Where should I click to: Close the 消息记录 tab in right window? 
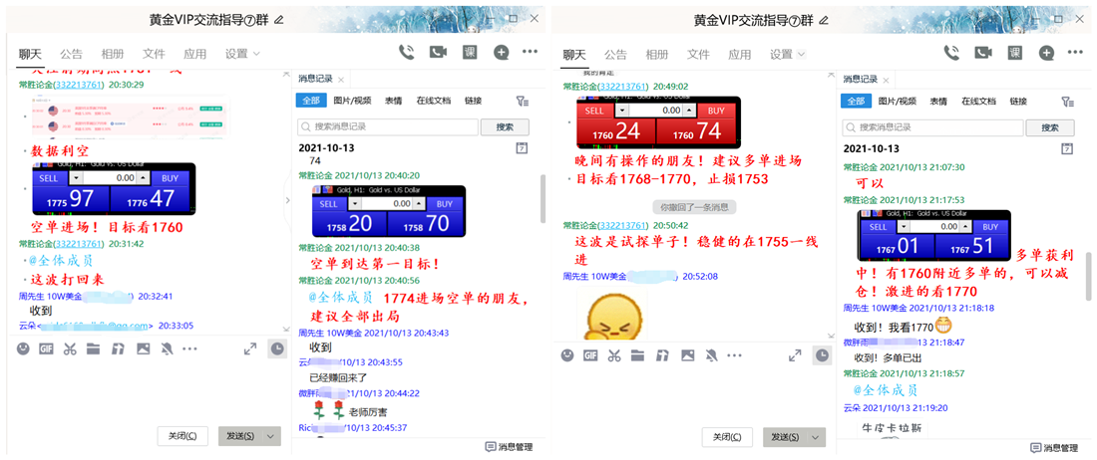(x=885, y=79)
